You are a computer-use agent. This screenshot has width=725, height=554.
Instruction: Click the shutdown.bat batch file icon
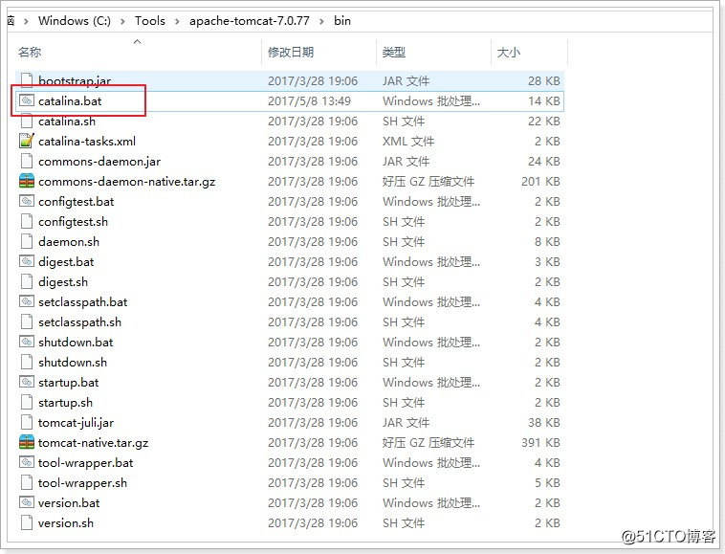point(27,343)
